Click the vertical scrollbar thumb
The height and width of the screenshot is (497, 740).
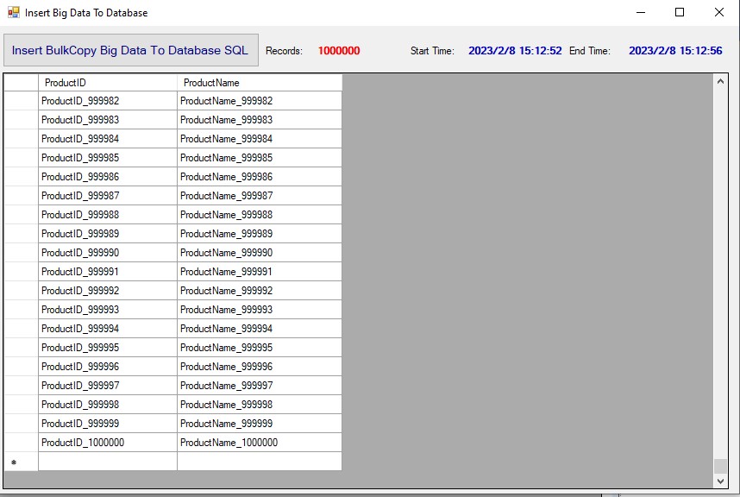720,466
